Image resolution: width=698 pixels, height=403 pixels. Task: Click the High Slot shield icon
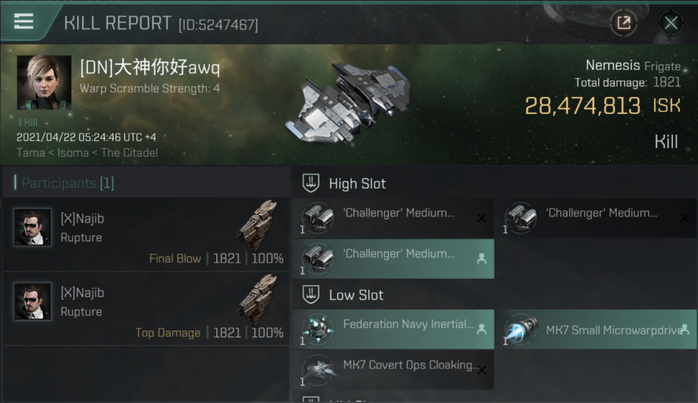[311, 183]
